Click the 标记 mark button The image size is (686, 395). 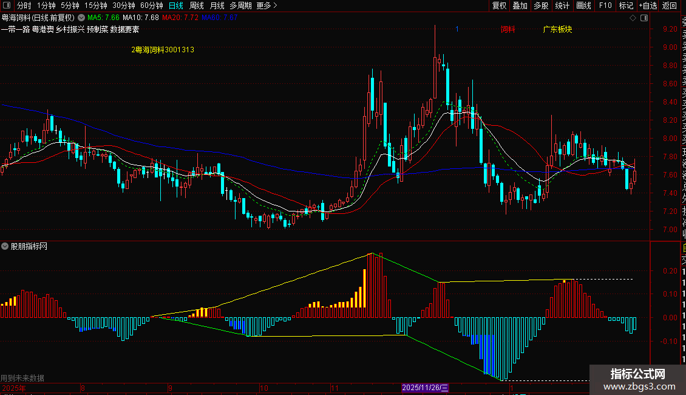tap(626, 5)
